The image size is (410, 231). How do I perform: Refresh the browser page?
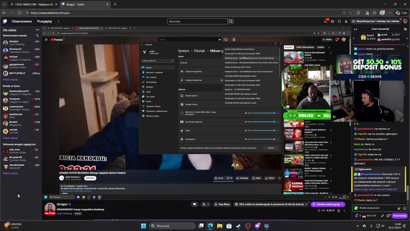[x=20, y=13]
